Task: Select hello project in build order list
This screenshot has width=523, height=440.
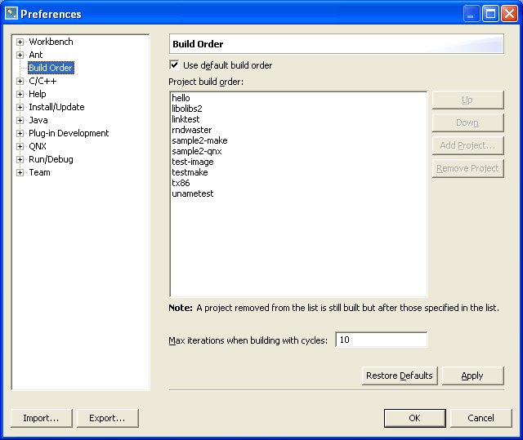Action: [181, 98]
